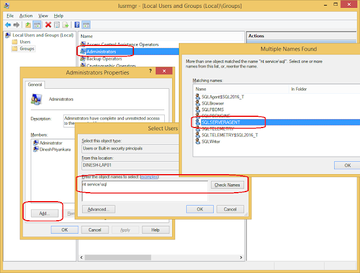Image resolution: width=360 pixels, height=273 pixels.
Task: Click the In Folder column header
Action: point(324,89)
